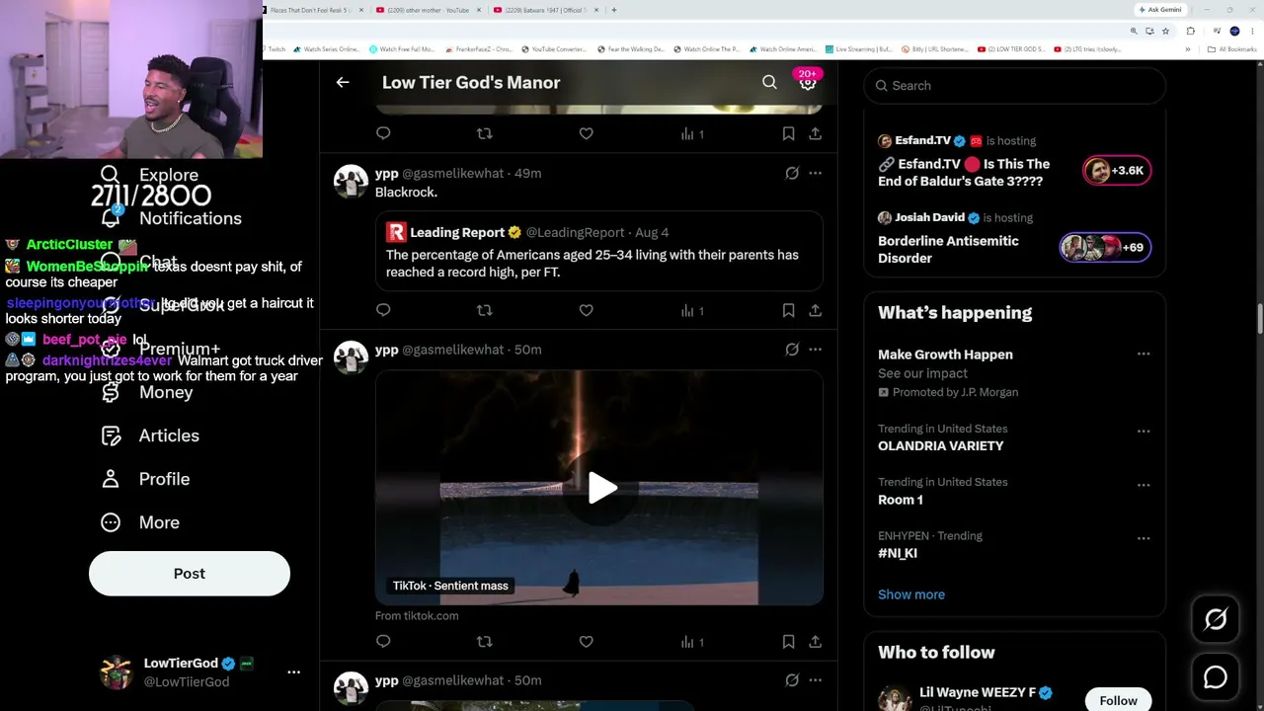Screen dimensions: 1264x711
Task: Open options for the Make Growth Happen promotion
Action: tap(1144, 354)
